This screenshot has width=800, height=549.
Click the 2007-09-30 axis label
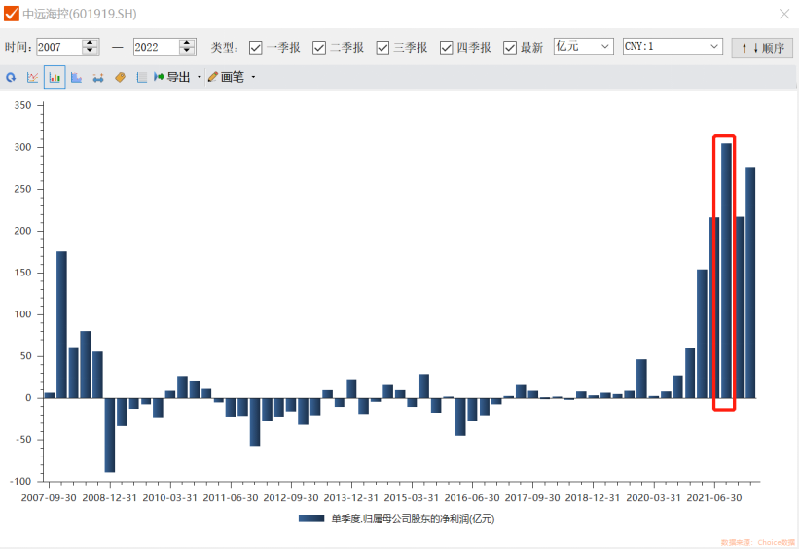click(x=49, y=498)
